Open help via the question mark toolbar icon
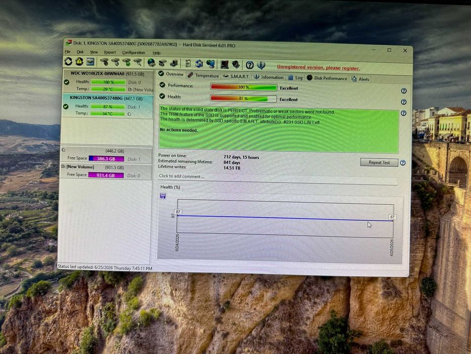Image resolution: width=471 pixels, height=354 pixels. pyautogui.click(x=249, y=65)
